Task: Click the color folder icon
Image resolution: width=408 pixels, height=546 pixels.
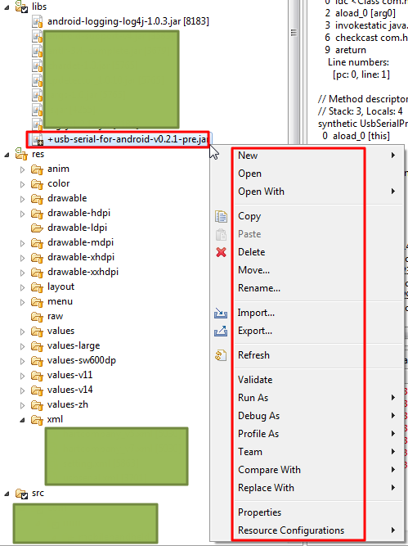Action: [x=37, y=184]
